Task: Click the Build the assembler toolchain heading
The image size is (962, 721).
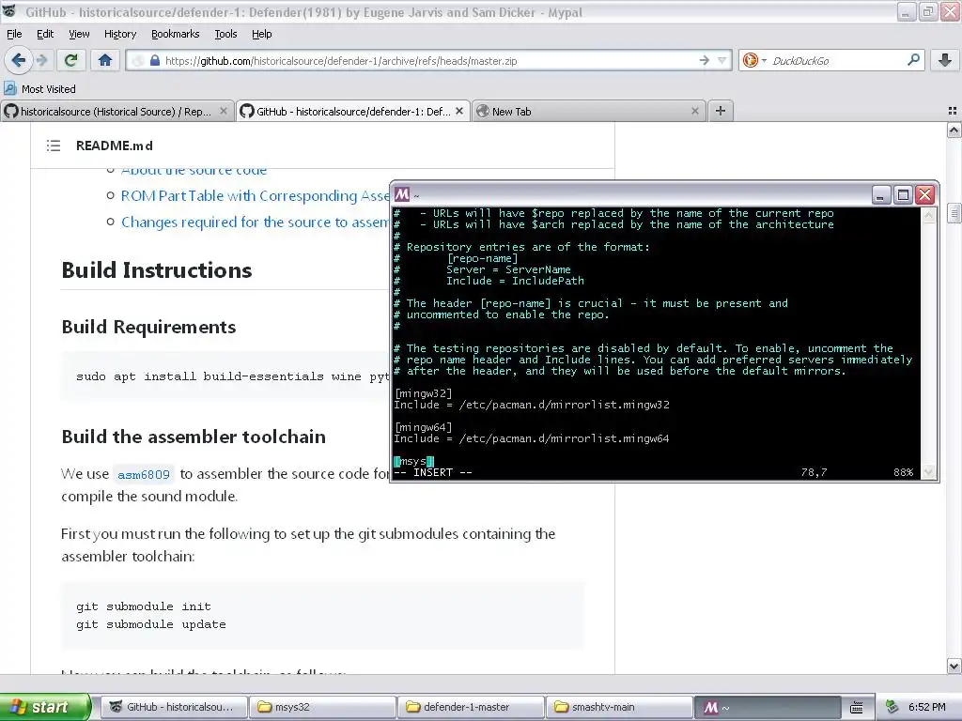Action: click(194, 437)
